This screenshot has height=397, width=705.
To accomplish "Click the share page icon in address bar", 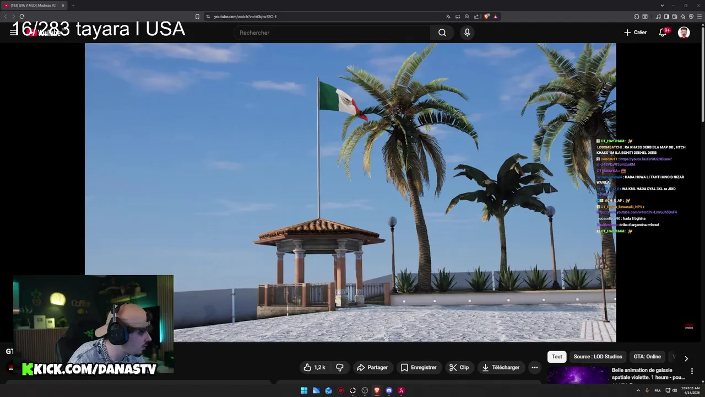I will click(x=476, y=17).
